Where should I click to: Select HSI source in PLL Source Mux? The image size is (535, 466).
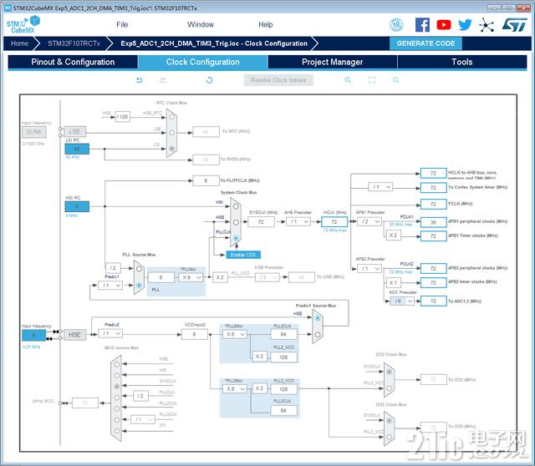tap(139, 269)
